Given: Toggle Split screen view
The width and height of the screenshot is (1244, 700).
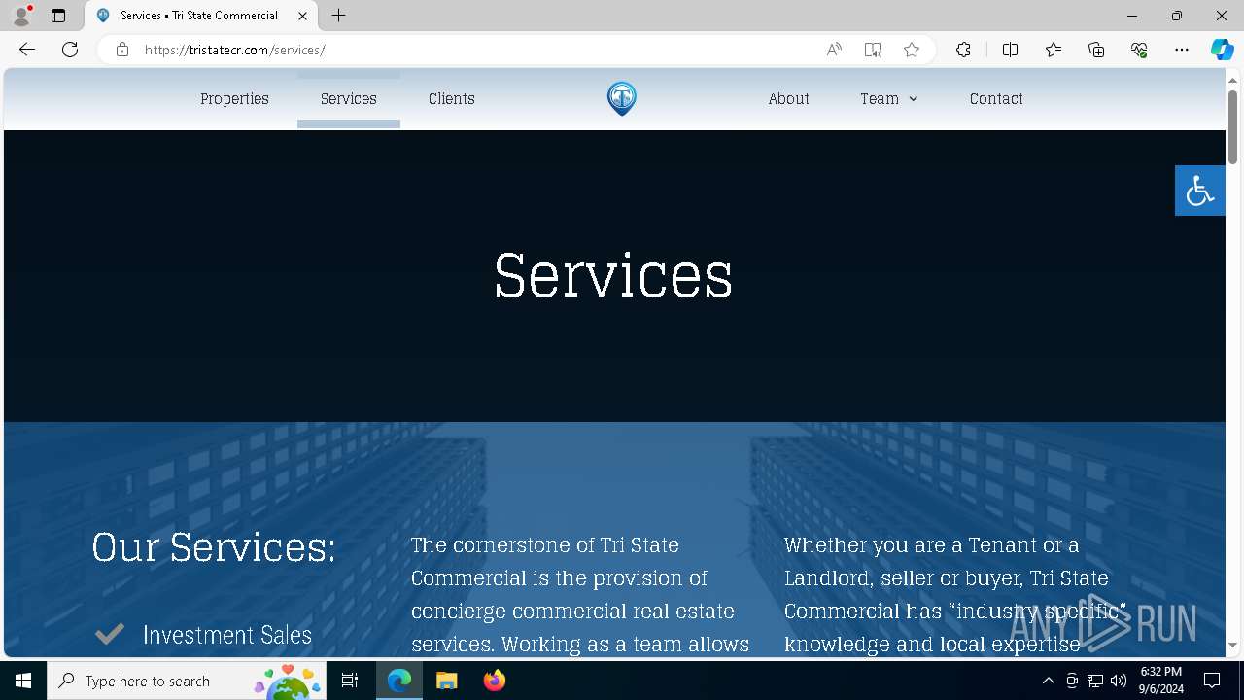Looking at the screenshot, I should tap(1010, 50).
